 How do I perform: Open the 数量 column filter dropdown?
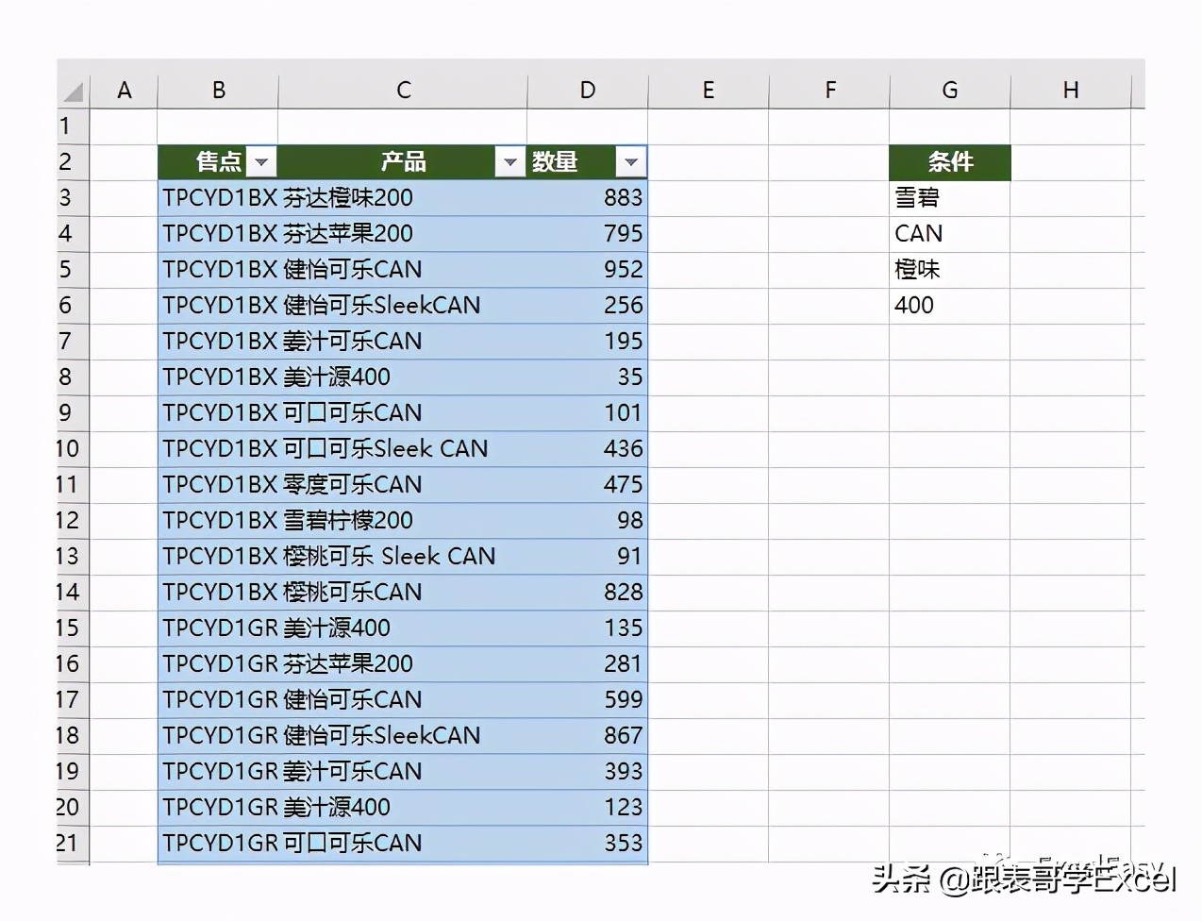pyautogui.click(x=631, y=162)
